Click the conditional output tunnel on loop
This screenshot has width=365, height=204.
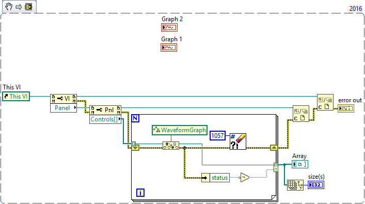tap(276, 167)
